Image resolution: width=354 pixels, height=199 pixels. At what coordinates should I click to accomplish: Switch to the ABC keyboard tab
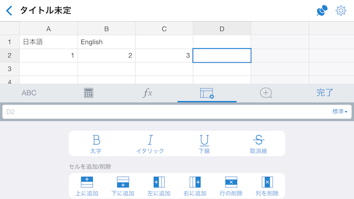pyautogui.click(x=29, y=93)
